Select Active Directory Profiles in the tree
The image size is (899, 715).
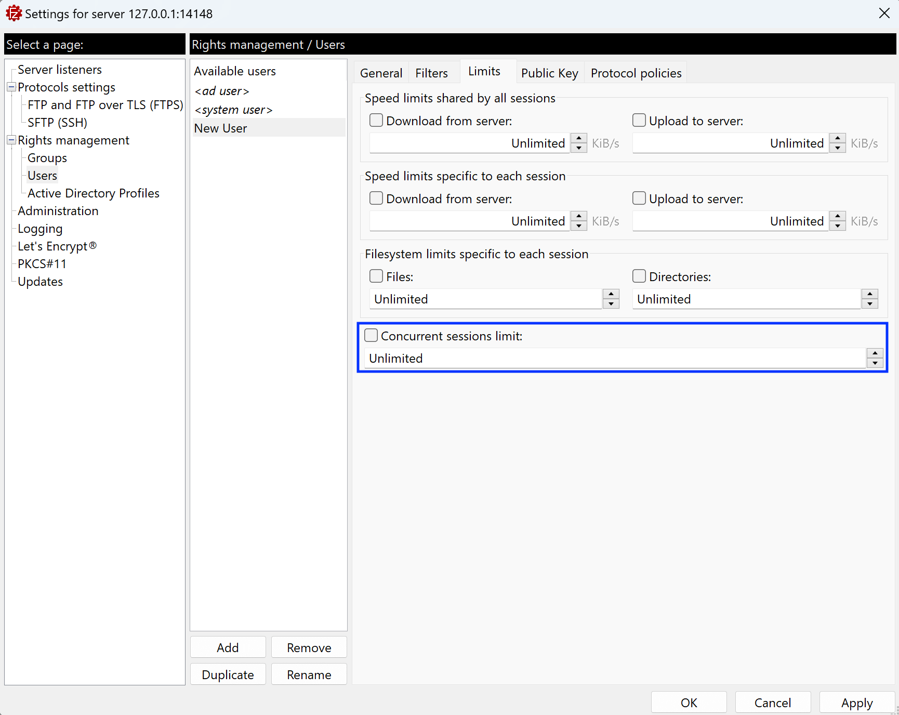tap(94, 193)
